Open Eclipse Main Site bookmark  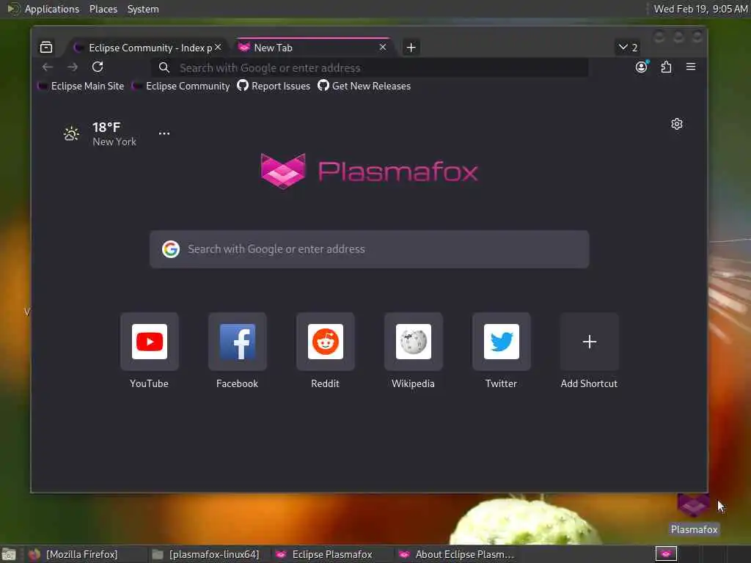(81, 87)
